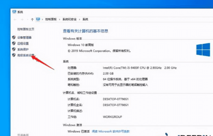Click the computer icon in address bar

pyautogui.click(x=38, y=19)
